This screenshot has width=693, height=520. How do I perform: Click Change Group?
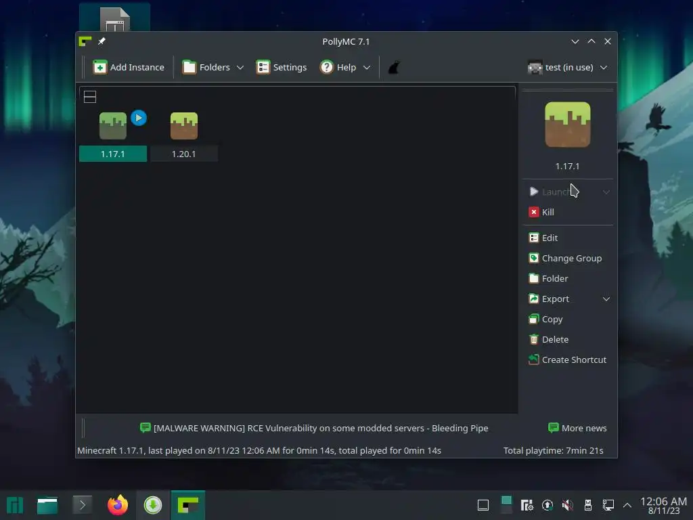(x=565, y=258)
